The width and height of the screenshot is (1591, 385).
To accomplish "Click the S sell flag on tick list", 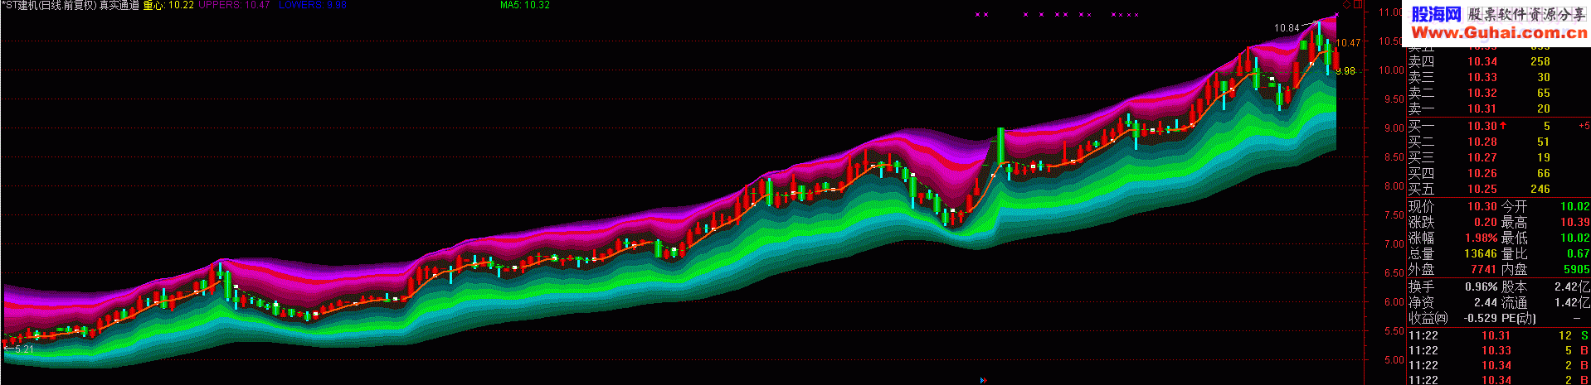I will [x=1584, y=335].
